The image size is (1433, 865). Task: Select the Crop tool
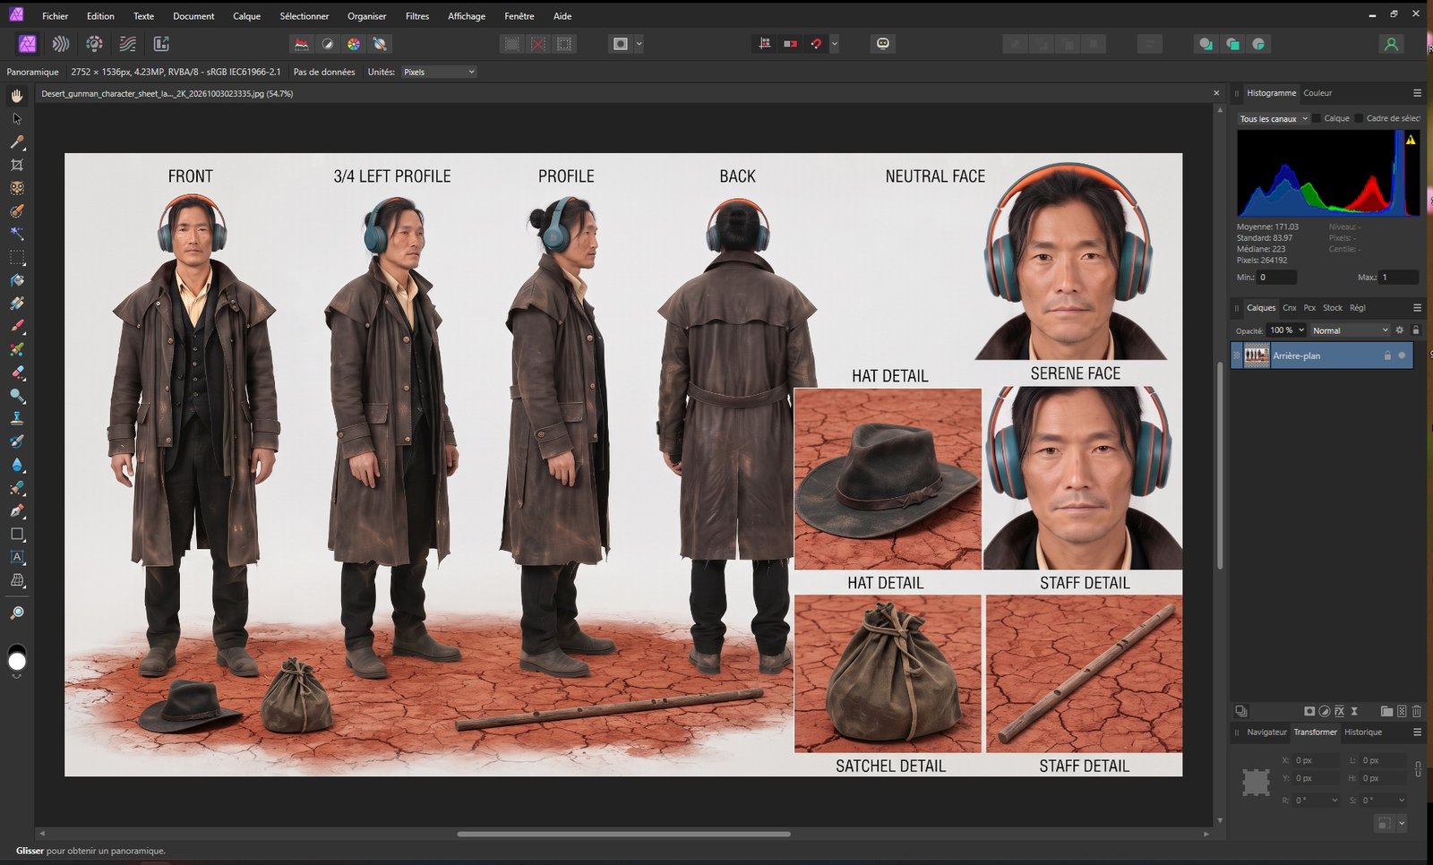click(17, 165)
